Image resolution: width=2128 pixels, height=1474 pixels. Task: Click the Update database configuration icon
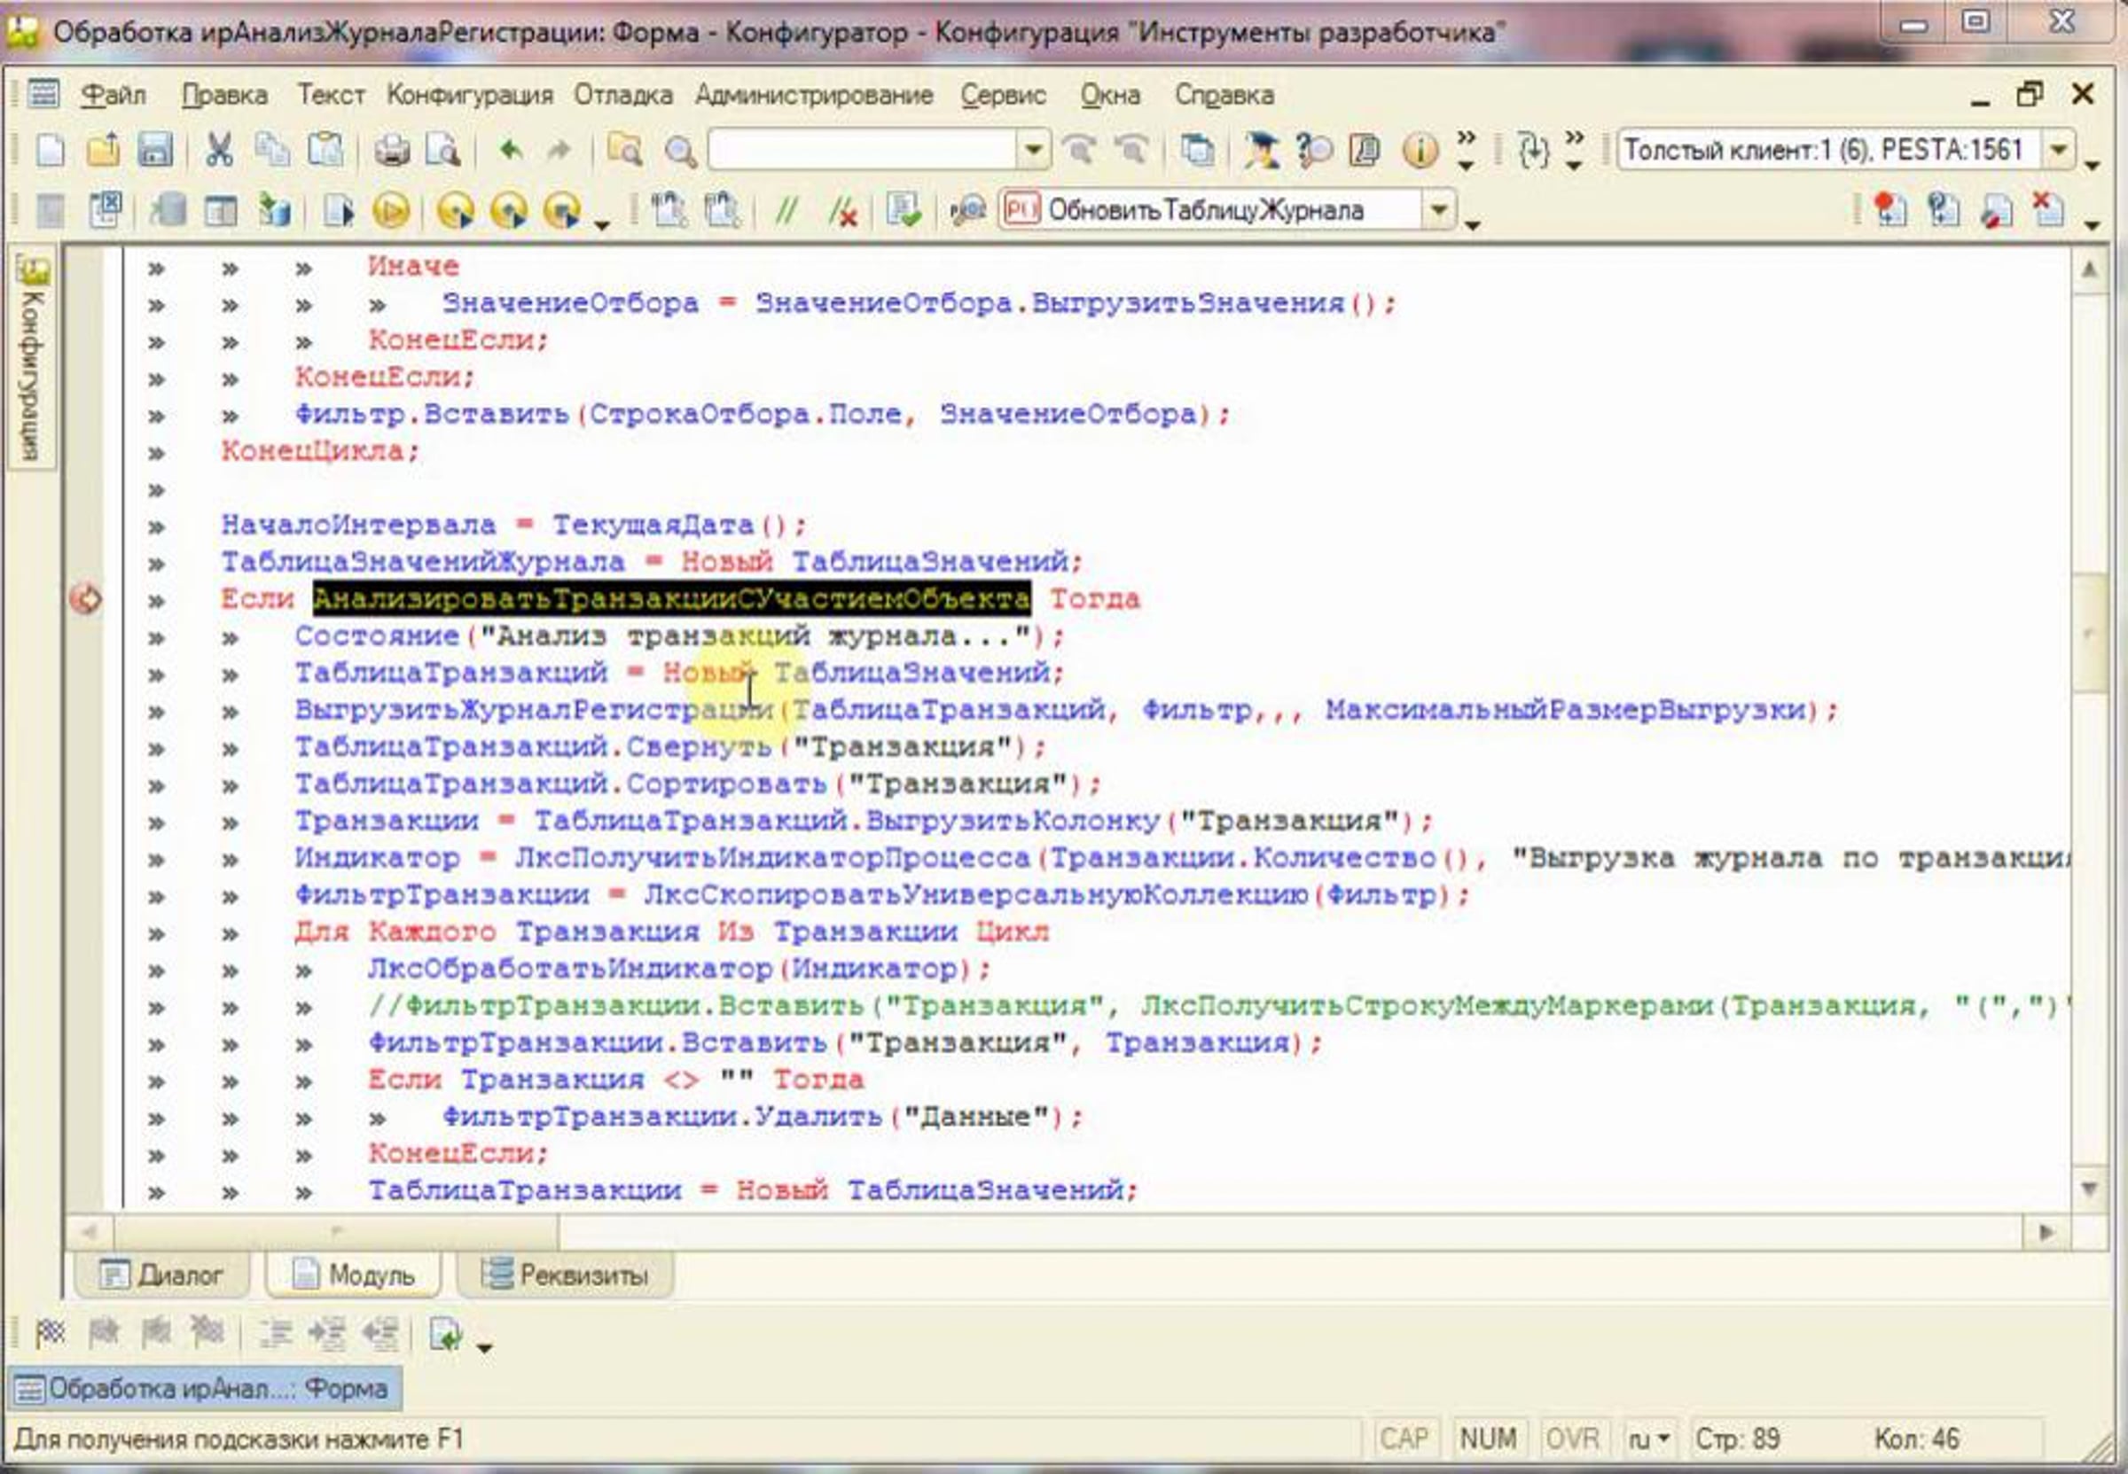tap(273, 212)
